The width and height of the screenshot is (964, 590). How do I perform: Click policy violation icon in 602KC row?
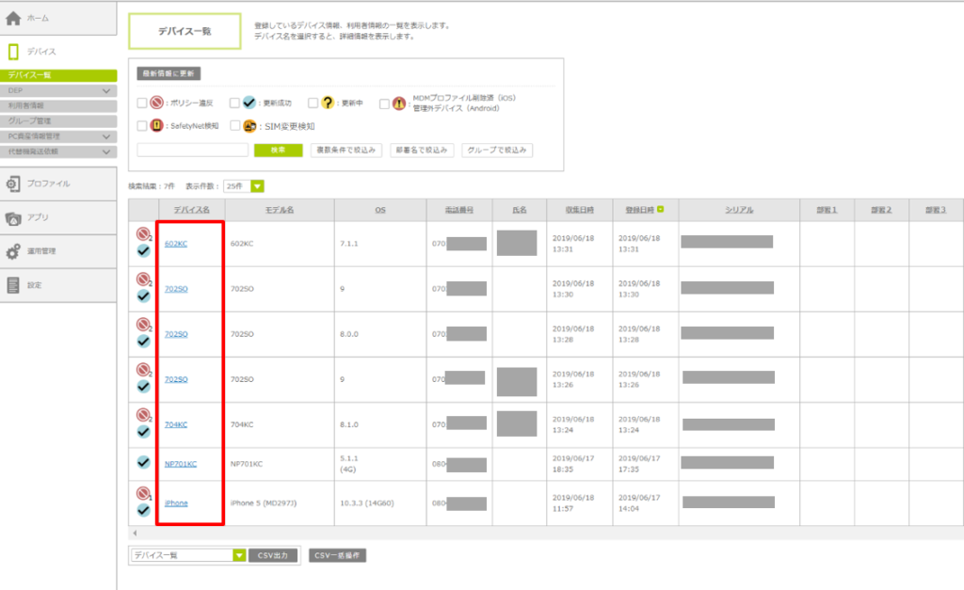click(143, 234)
